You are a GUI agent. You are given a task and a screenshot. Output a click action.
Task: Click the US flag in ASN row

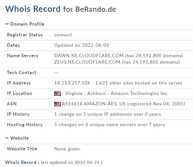click(x=57, y=104)
